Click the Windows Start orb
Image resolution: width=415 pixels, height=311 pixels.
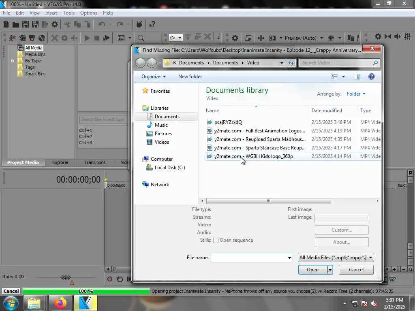click(11, 303)
